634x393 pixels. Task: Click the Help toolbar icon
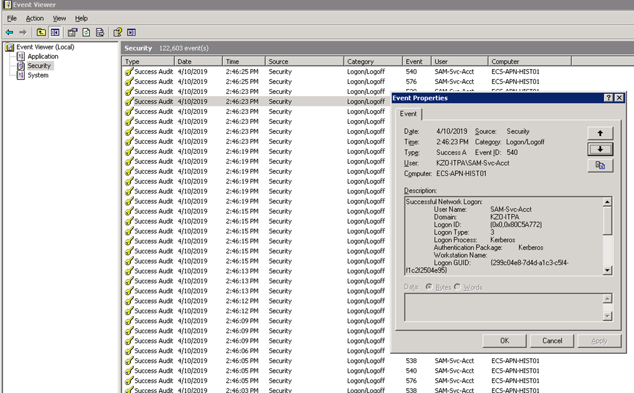[x=117, y=33]
